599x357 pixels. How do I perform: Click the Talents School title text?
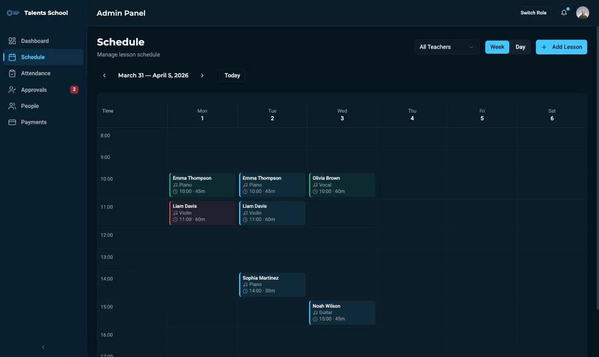tap(46, 13)
